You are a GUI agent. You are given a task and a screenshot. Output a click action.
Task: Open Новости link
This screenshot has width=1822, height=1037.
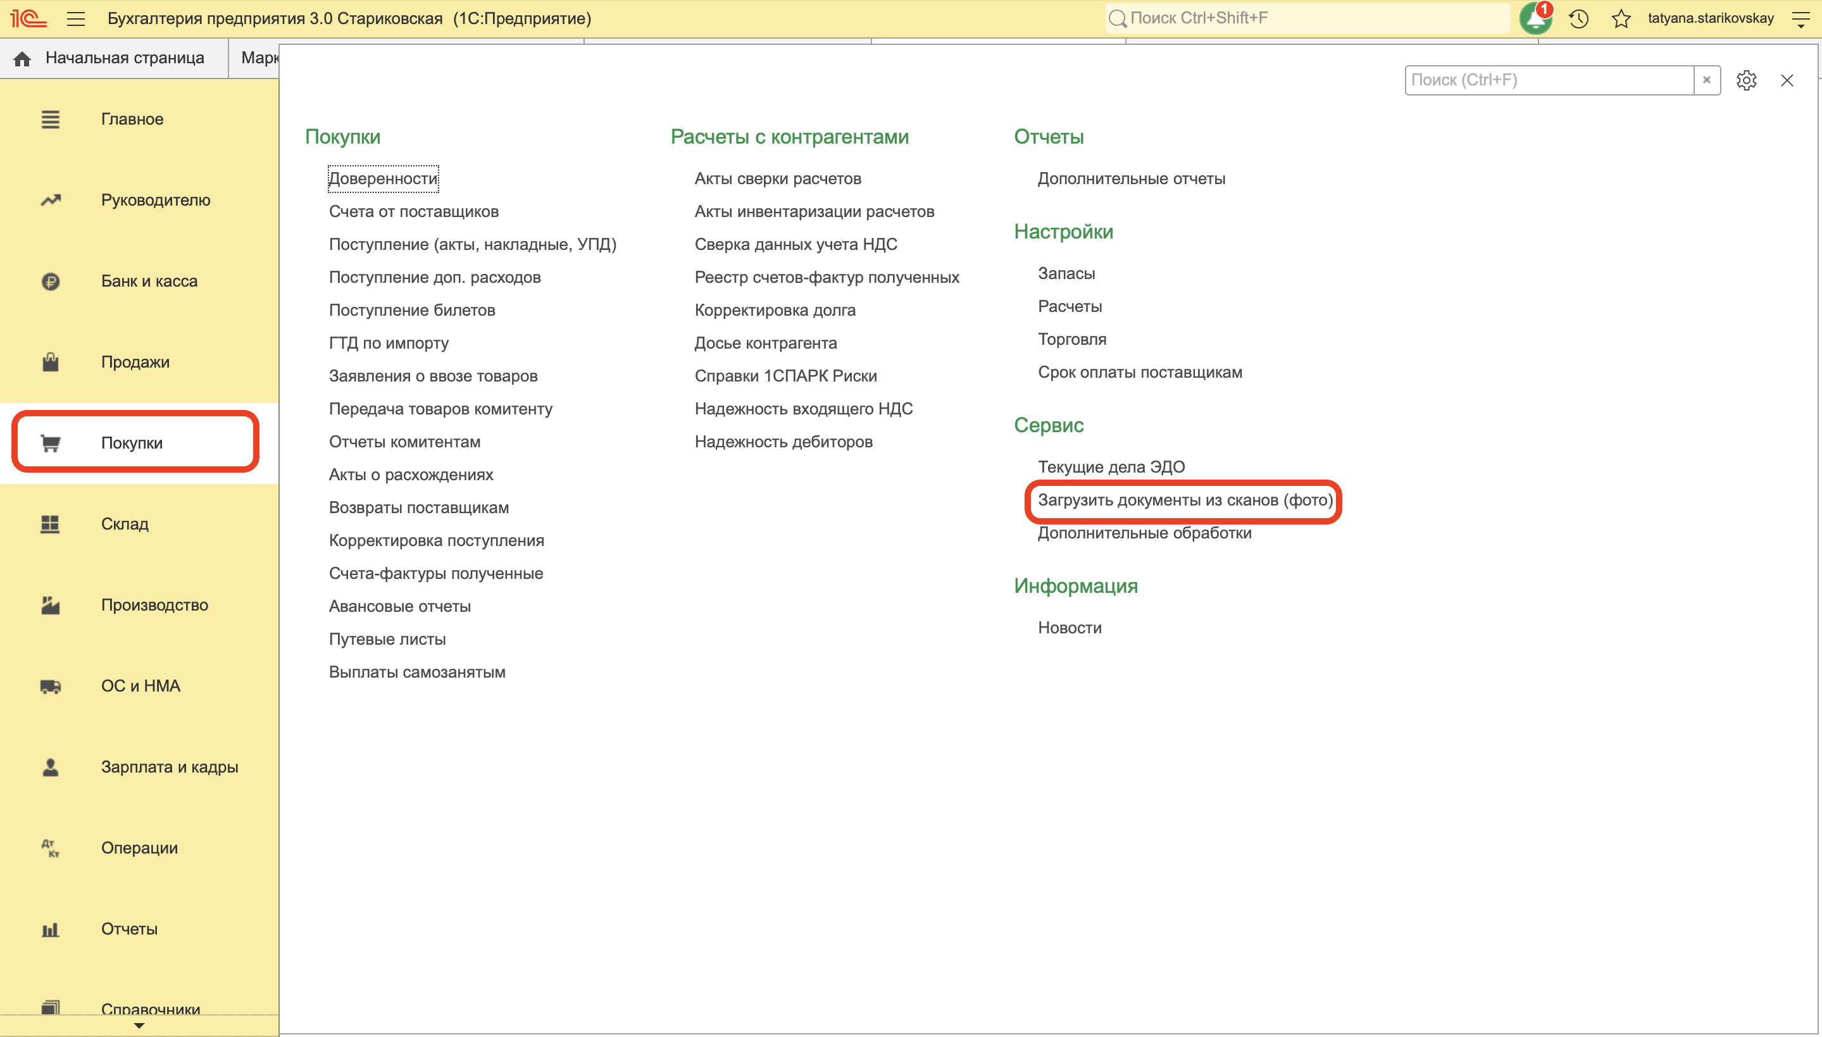click(1070, 628)
